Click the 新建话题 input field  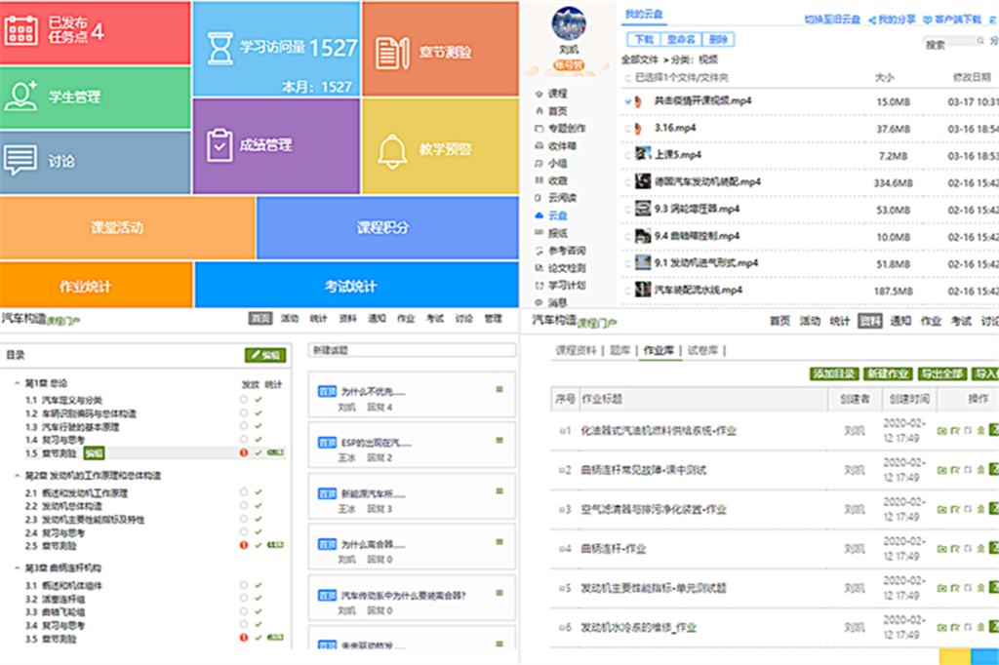point(412,350)
